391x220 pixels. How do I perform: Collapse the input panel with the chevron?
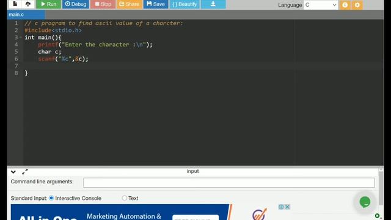click(x=13, y=172)
